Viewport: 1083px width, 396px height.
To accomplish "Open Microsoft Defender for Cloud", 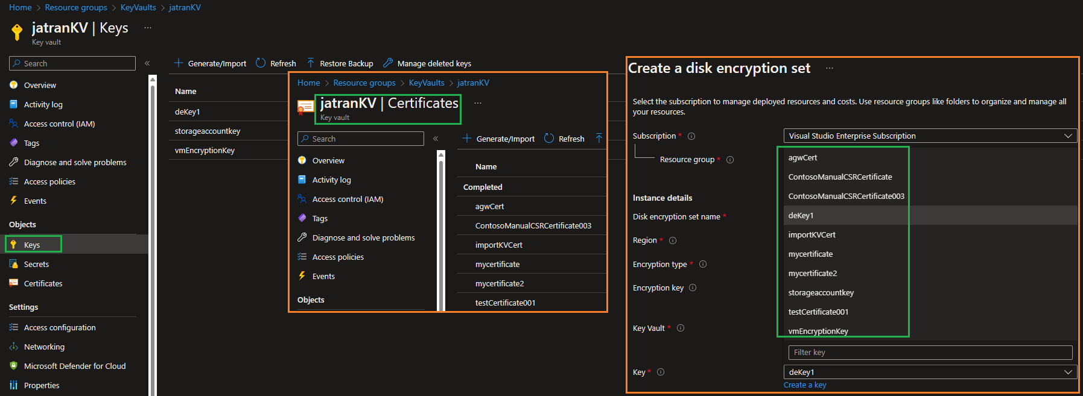I will 75,366.
